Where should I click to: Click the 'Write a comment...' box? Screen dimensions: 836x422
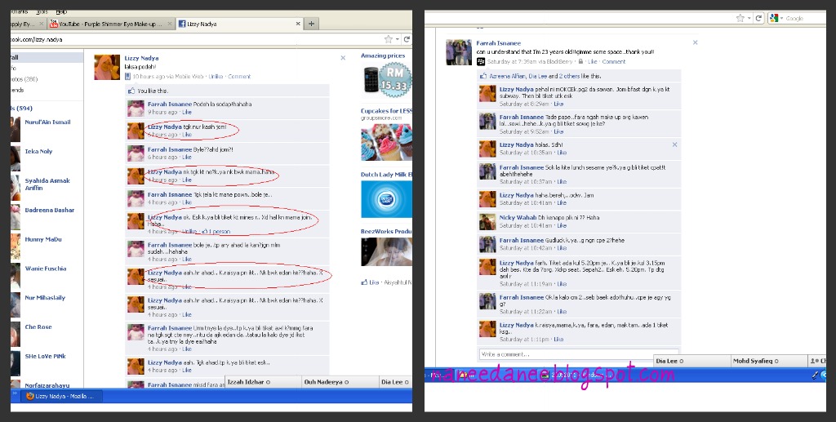(579, 354)
